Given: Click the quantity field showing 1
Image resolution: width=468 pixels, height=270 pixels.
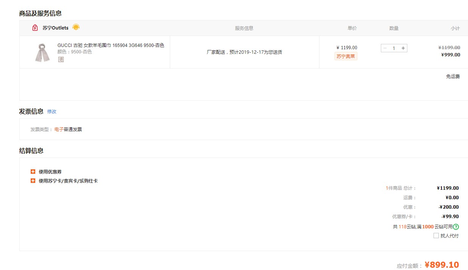Looking at the screenshot, I should pyautogui.click(x=394, y=48).
